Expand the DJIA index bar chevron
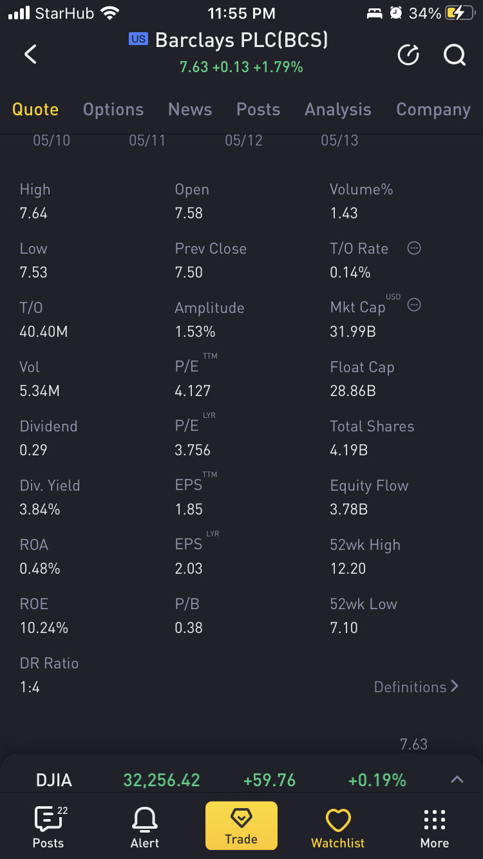This screenshot has width=483, height=859. pos(457,780)
